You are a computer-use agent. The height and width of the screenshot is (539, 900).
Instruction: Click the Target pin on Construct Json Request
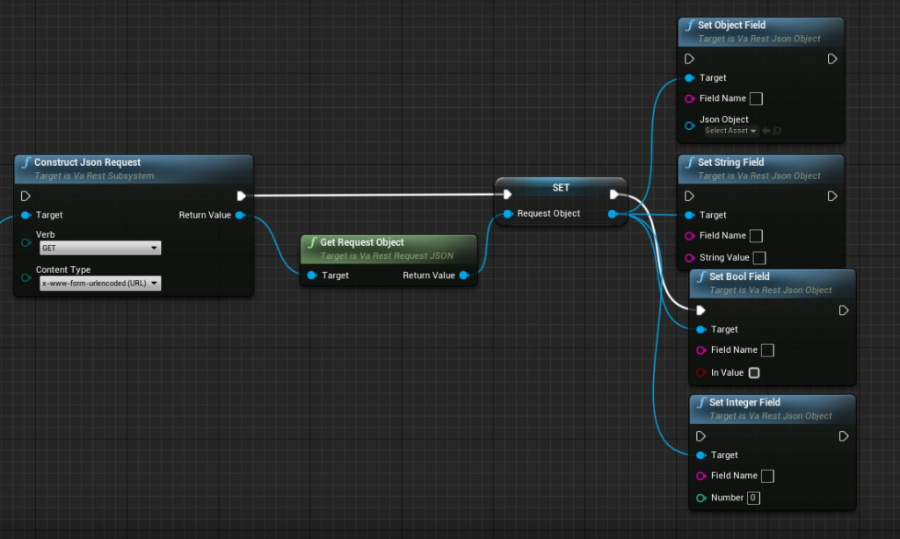tap(25, 215)
